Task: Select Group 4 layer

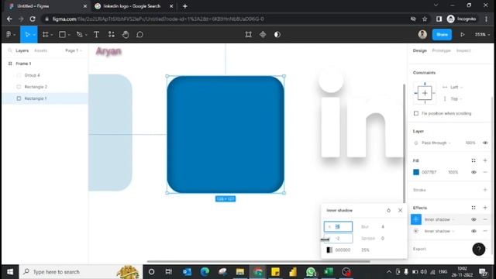Action: 33,75
